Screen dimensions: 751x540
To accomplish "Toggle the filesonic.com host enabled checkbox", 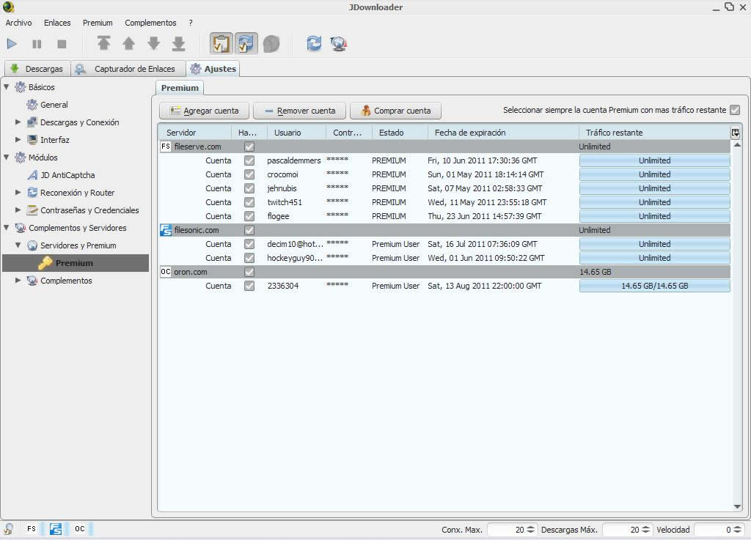I will tap(249, 230).
